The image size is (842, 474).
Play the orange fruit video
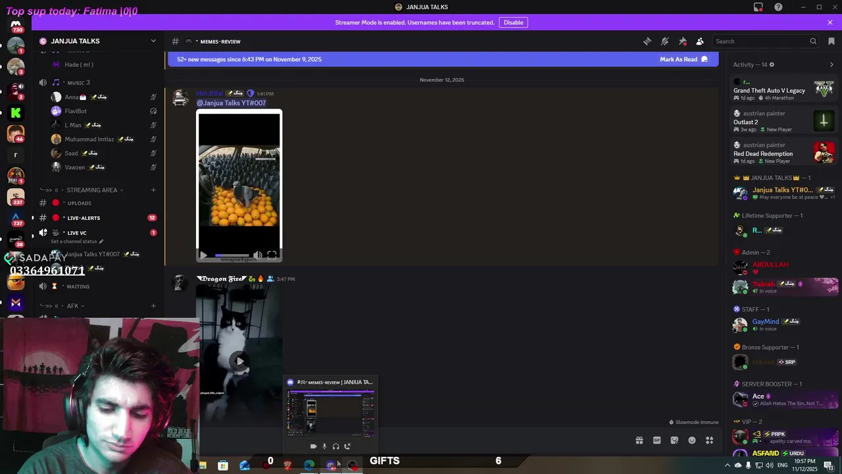[203, 255]
